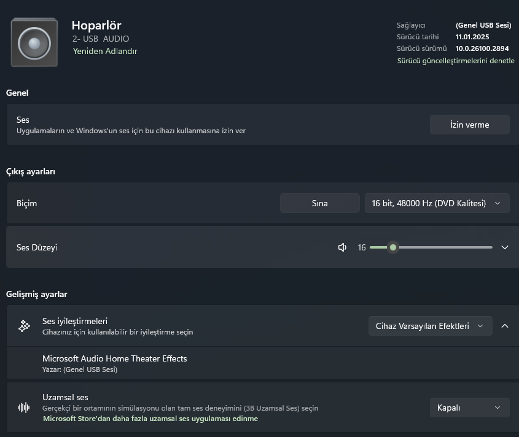Open the Uzamsal ses Kapalı dropdown

coord(469,408)
